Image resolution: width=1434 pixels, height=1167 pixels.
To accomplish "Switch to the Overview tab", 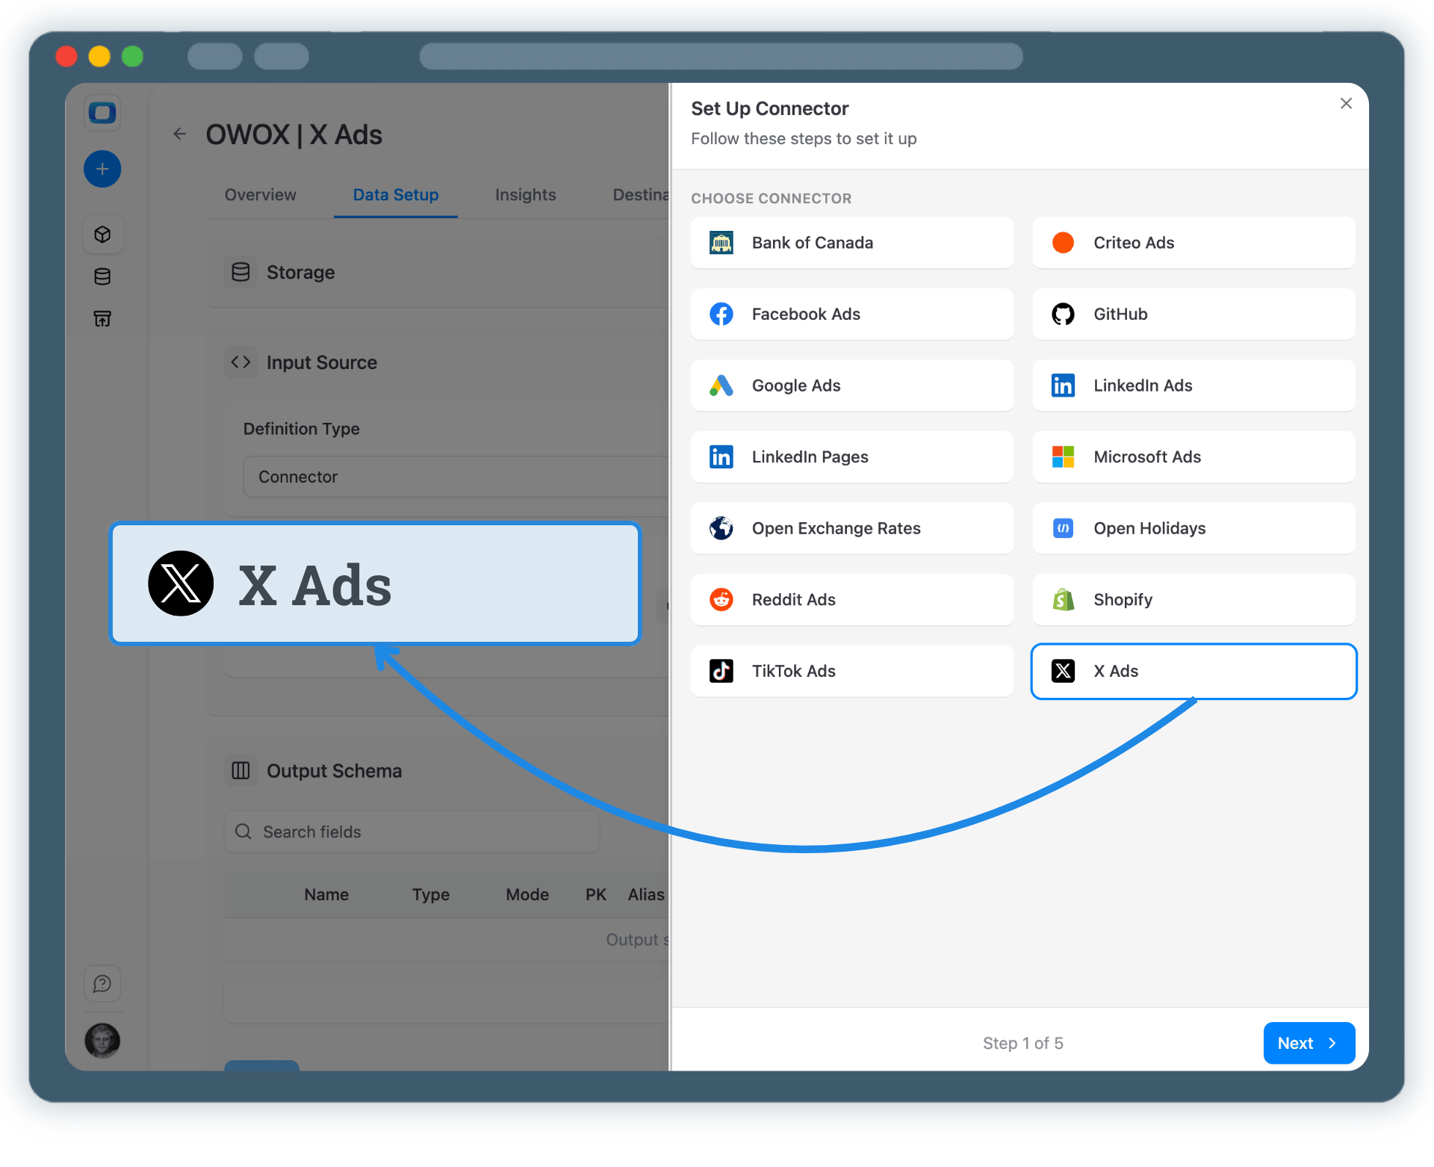I will (259, 195).
